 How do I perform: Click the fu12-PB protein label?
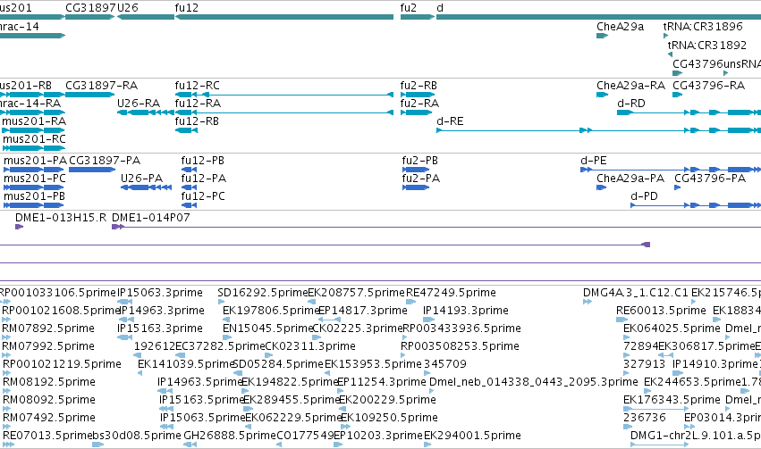click(202, 161)
